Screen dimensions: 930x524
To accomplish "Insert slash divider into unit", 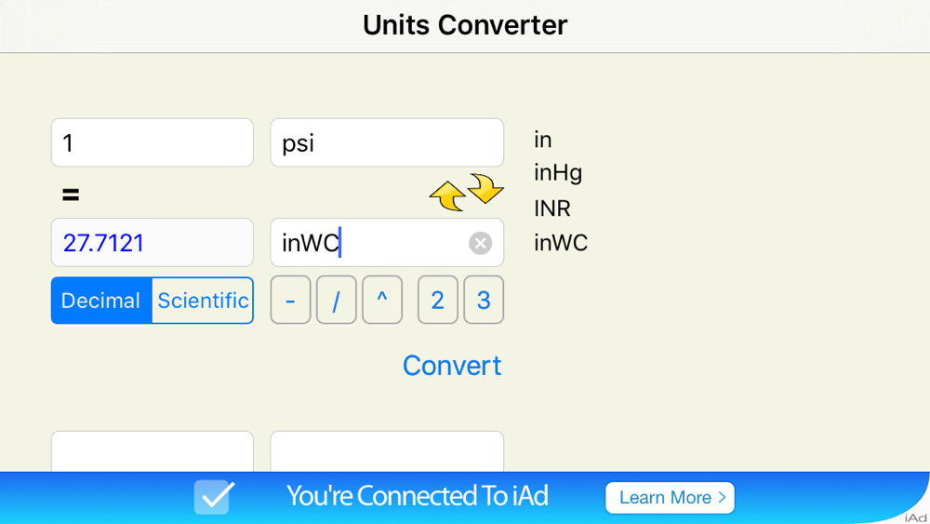I will coord(336,301).
